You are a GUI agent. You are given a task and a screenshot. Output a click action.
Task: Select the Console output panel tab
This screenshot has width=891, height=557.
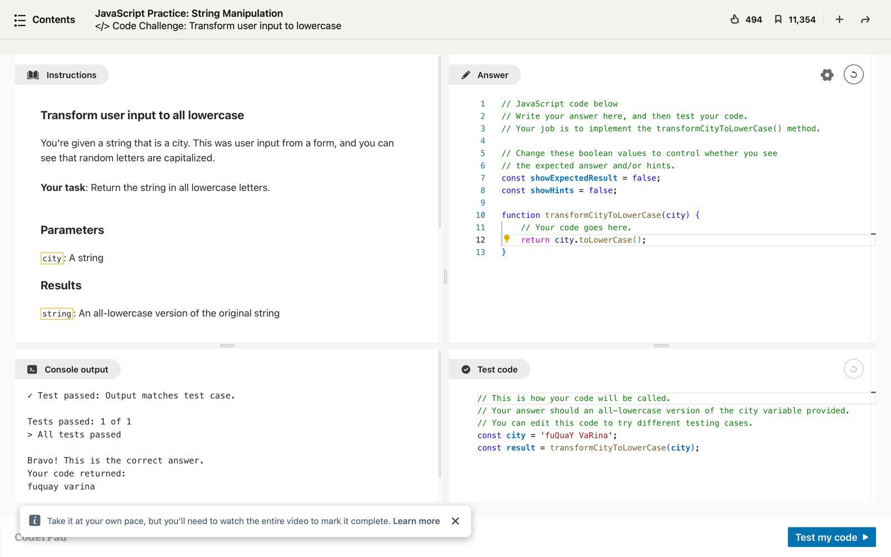[x=68, y=370]
